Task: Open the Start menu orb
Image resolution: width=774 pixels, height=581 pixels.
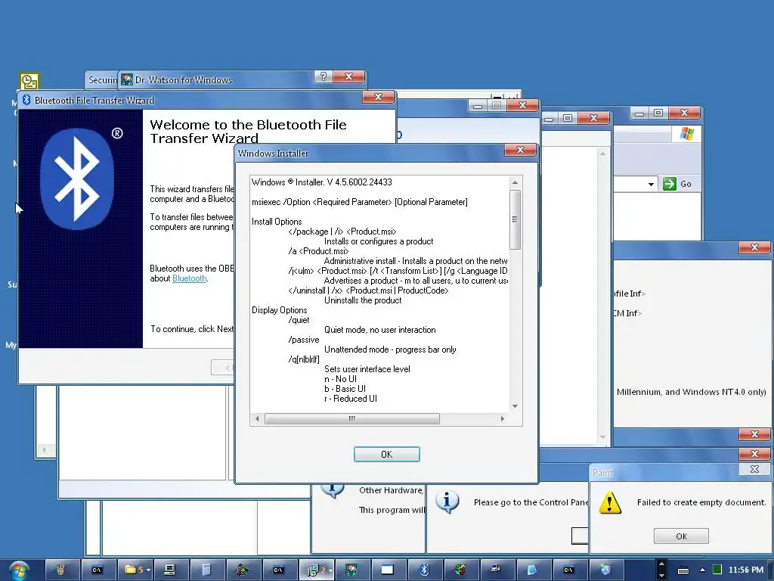Action: (19, 570)
